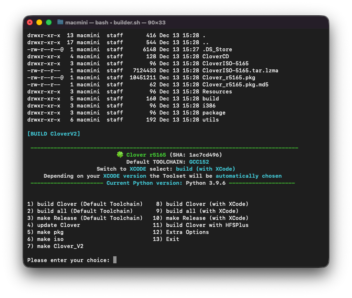The width and height of the screenshot is (352, 298).
Task: Select the 'Clover r5165' green text
Action: click(146, 155)
